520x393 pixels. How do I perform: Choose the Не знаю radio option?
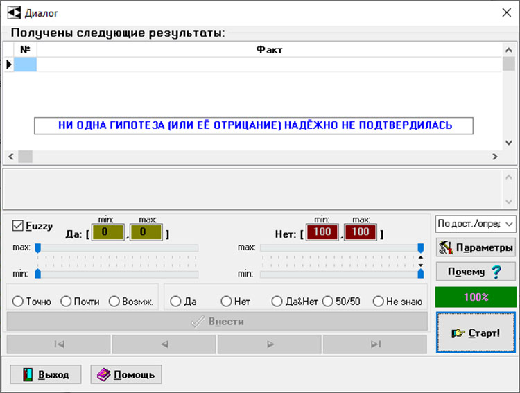pyautogui.click(x=379, y=302)
